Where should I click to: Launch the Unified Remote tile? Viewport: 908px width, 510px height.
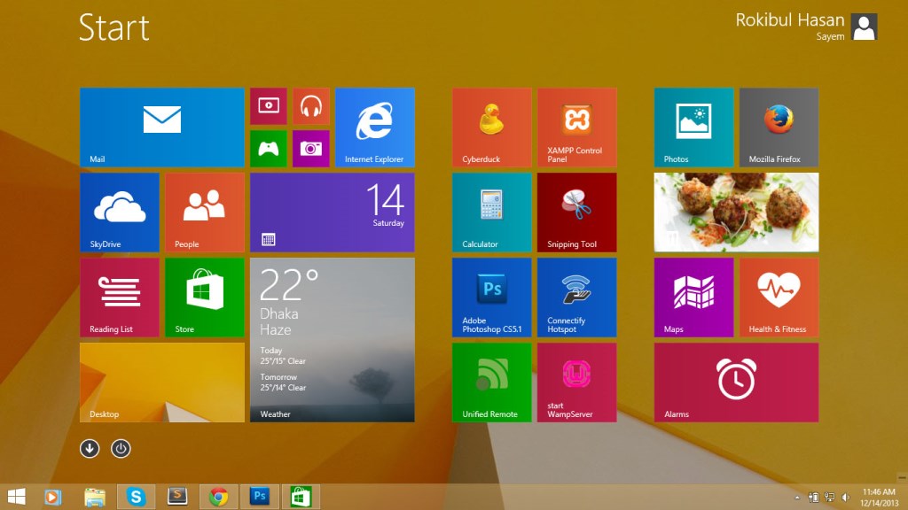click(490, 382)
